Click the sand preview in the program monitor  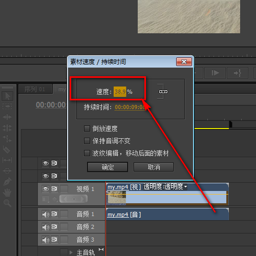point(189,16)
